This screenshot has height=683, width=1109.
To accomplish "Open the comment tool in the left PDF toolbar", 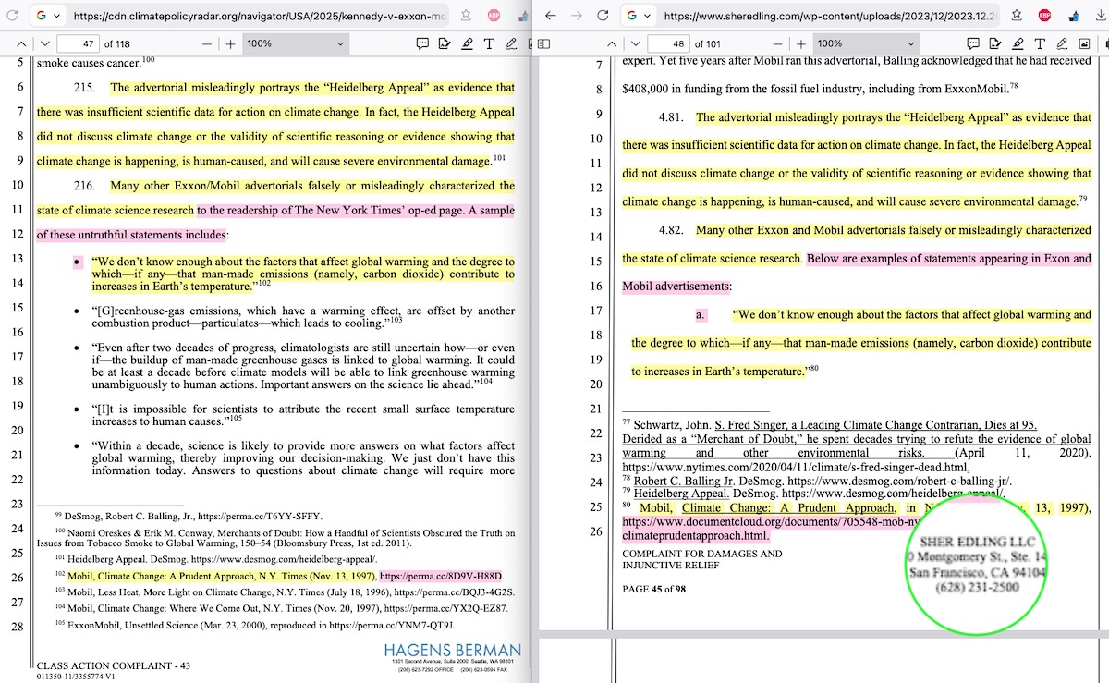I will (422, 43).
